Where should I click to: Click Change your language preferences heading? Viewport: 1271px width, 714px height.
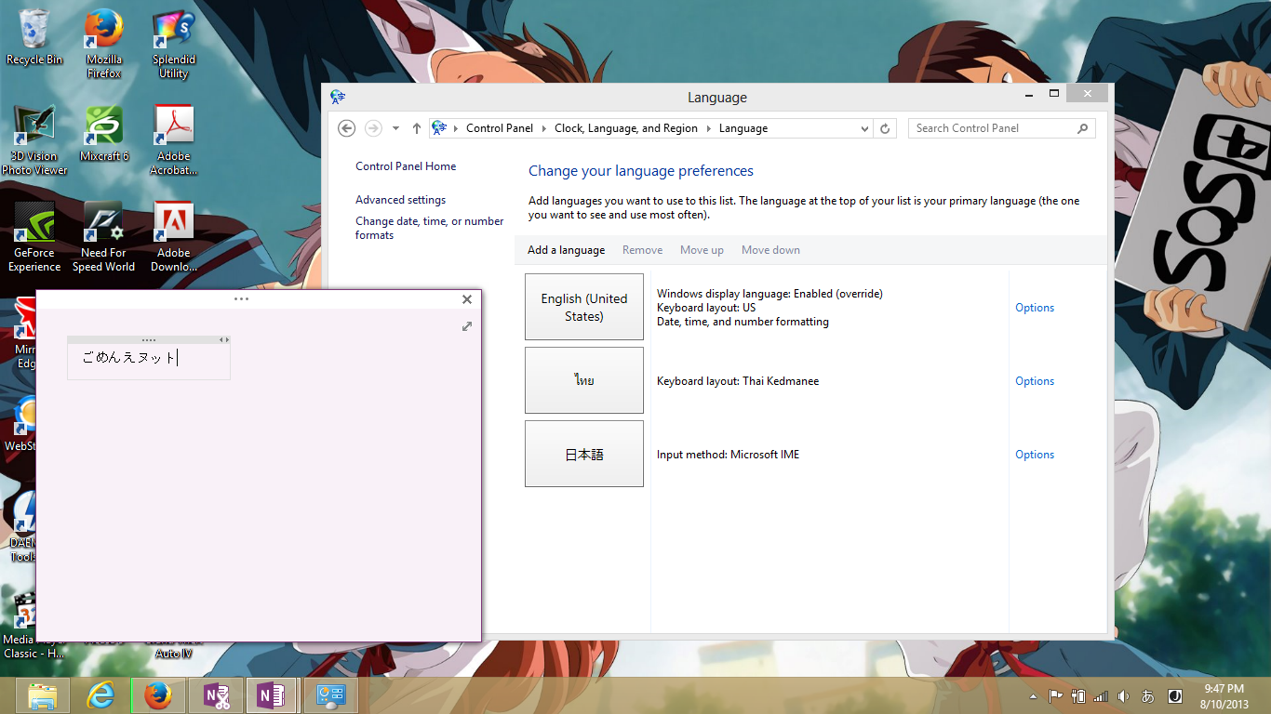(x=641, y=171)
